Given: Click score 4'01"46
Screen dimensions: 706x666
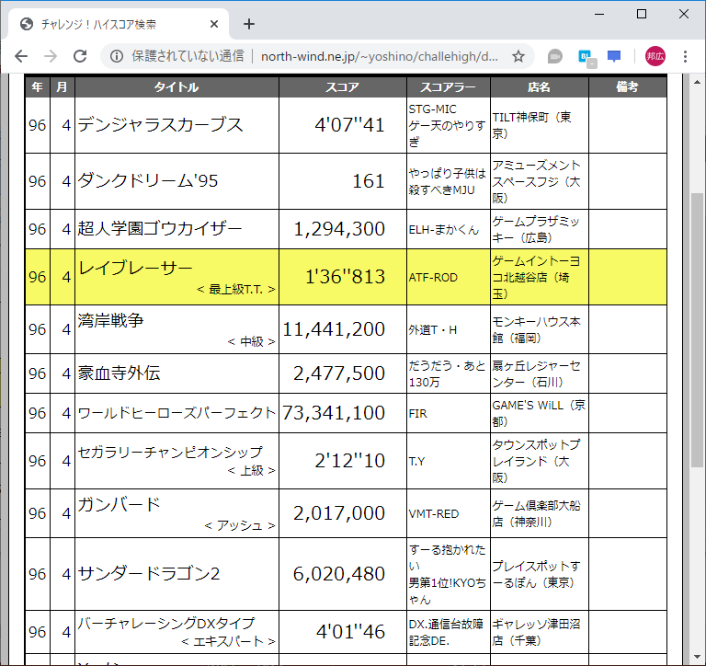Looking at the screenshot, I should pos(350,632).
